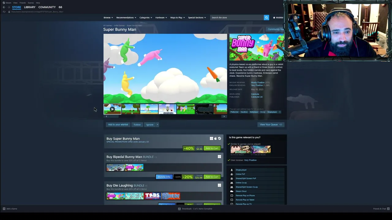Open Bundle Info for Bipedal Bunny Man
Screen dimensions: 392x220
coord(164,177)
